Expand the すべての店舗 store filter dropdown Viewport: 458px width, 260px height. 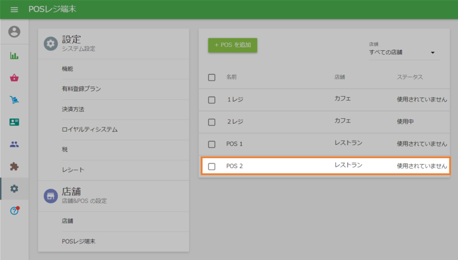pos(404,53)
